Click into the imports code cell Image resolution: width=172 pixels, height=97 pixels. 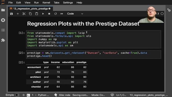(94, 39)
